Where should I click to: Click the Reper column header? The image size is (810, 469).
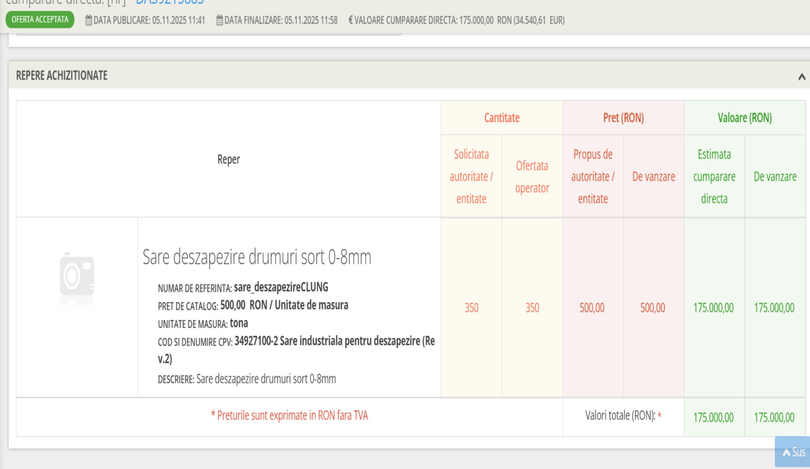(x=229, y=159)
